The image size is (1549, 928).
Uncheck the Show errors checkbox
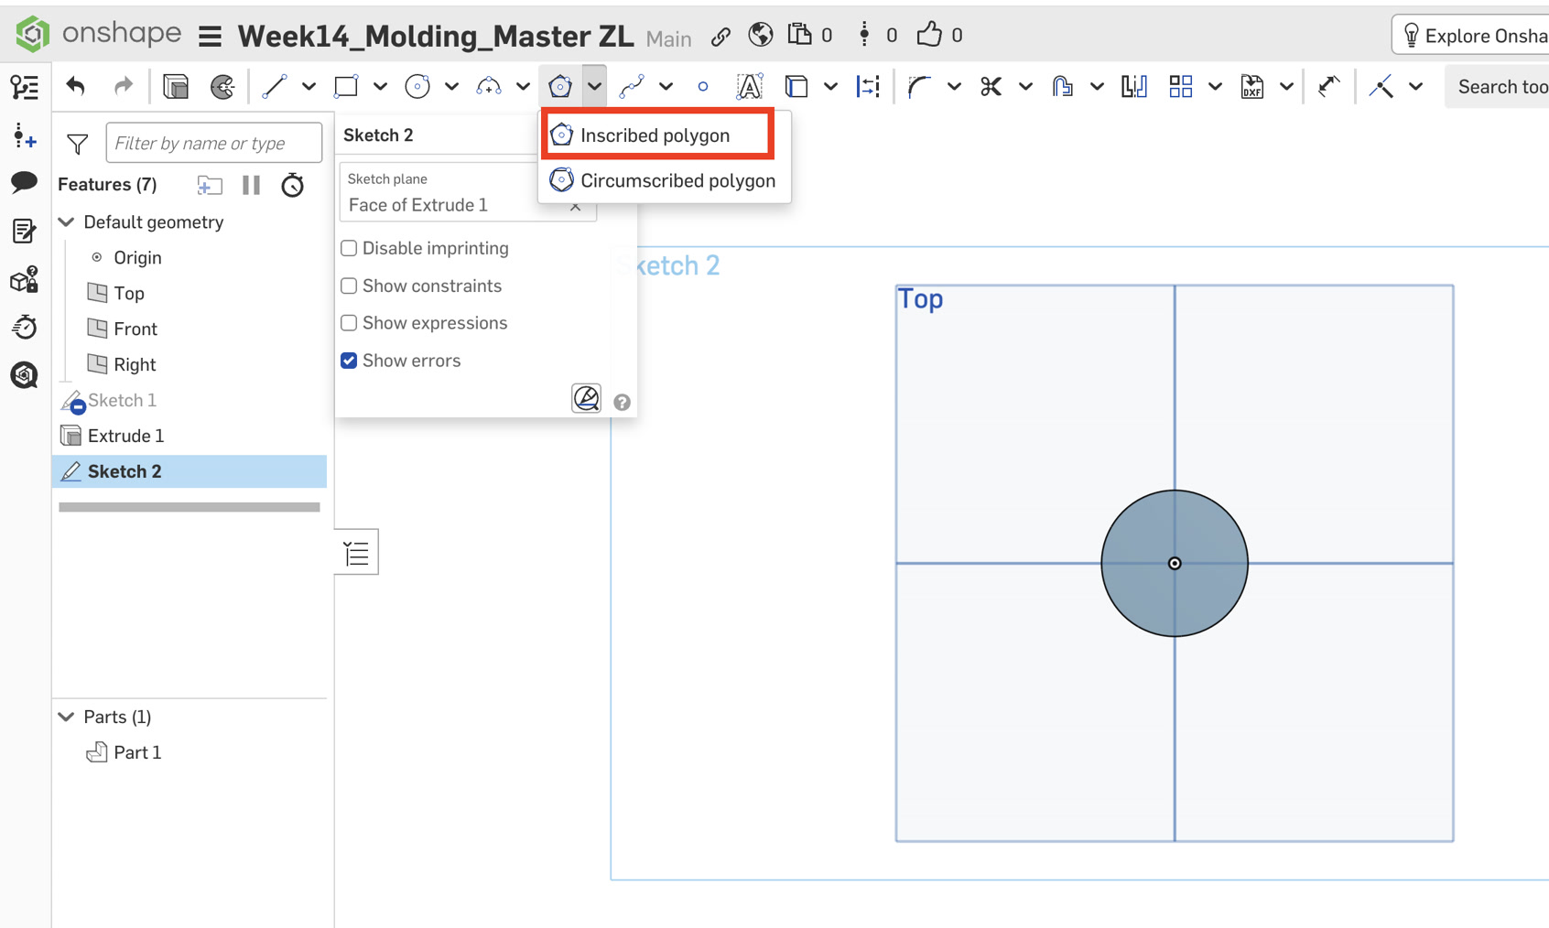pyautogui.click(x=349, y=361)
